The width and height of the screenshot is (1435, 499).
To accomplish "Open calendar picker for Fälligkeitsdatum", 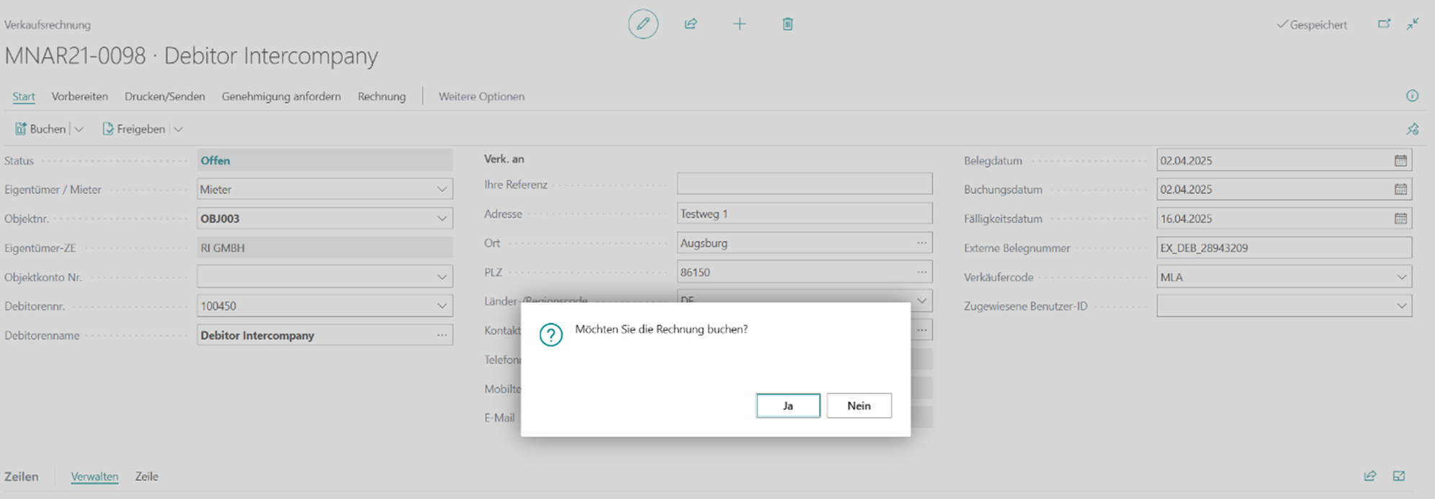I will click(1400, 219).
